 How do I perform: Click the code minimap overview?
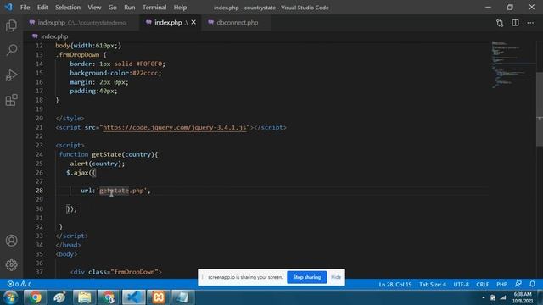(513, 65)
